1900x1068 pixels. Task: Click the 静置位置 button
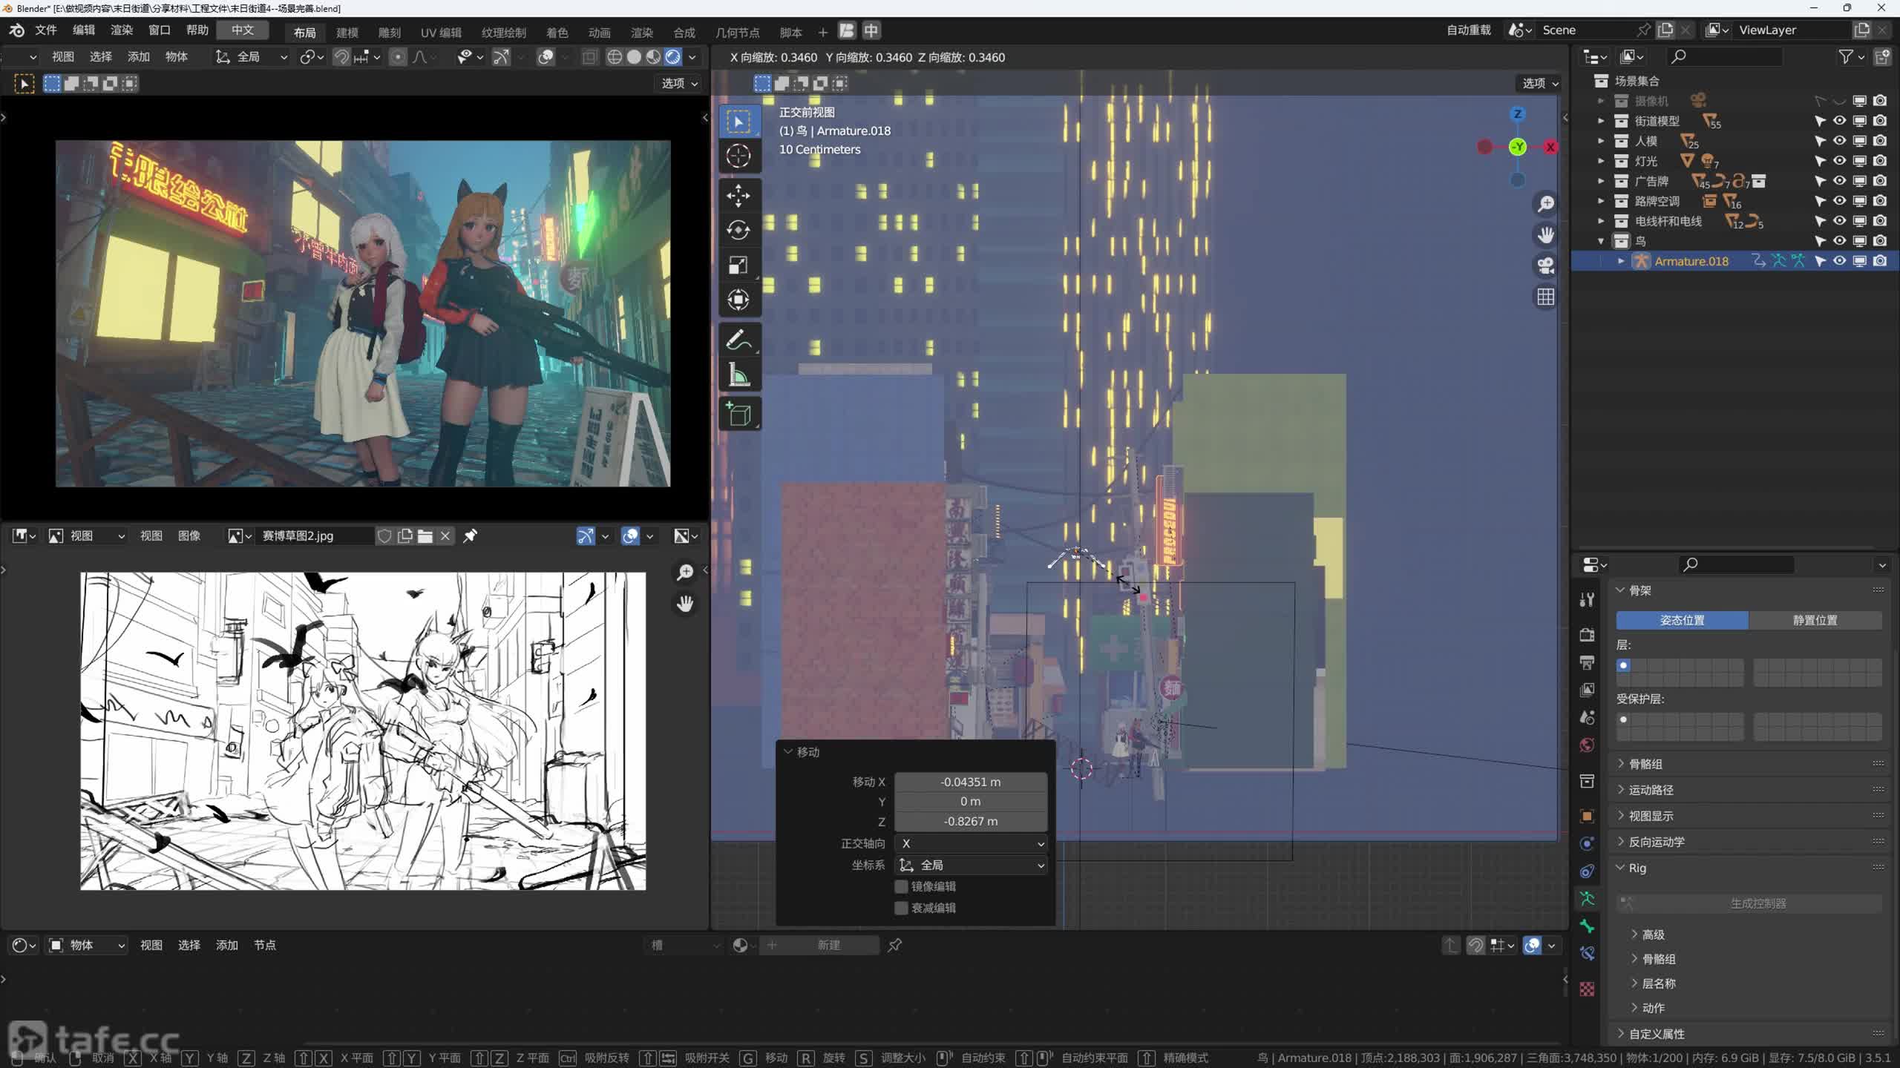click(x=1815, y=620)
